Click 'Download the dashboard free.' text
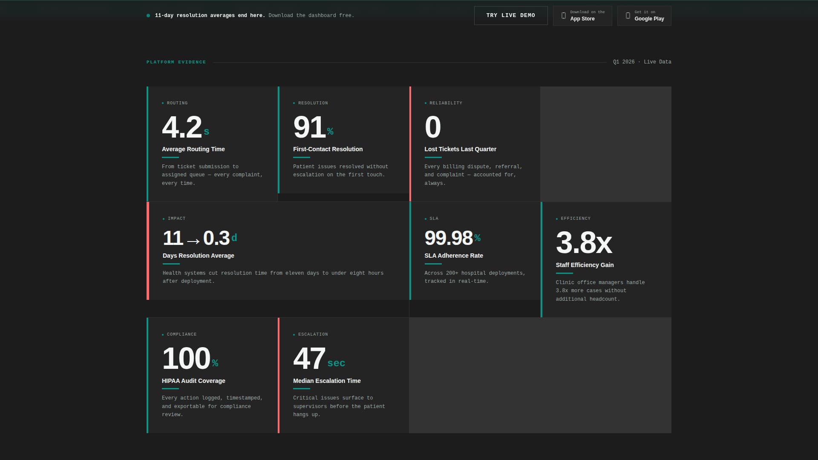 coord(311,15)
